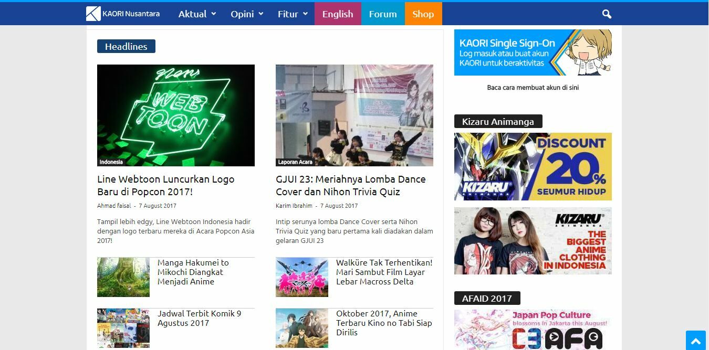
Task: Click the Indonesia category tag
Action: pyautogui.click(x=111, y=162)
